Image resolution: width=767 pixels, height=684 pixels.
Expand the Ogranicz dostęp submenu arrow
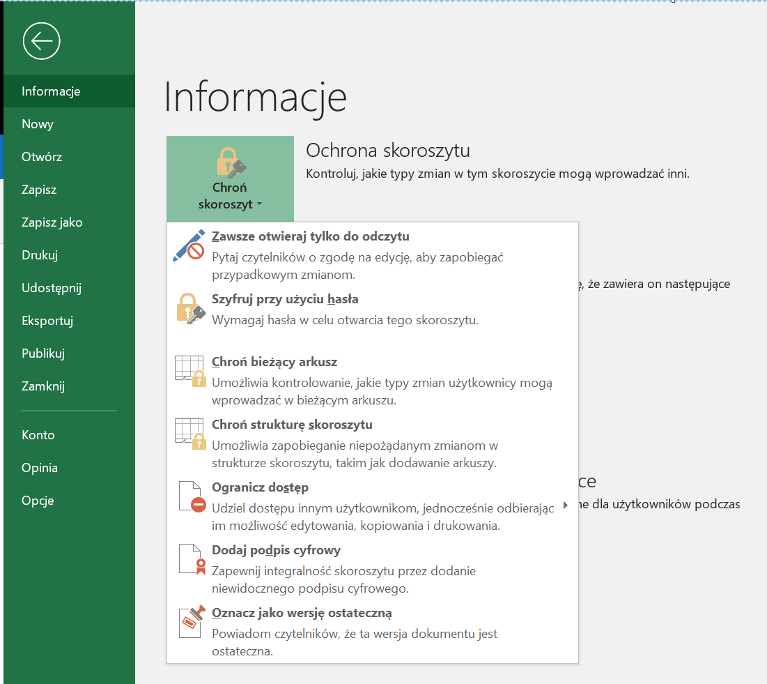(565, 506)
